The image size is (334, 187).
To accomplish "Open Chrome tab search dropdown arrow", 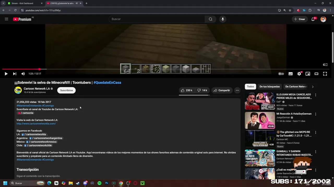I will coord(3,3).
